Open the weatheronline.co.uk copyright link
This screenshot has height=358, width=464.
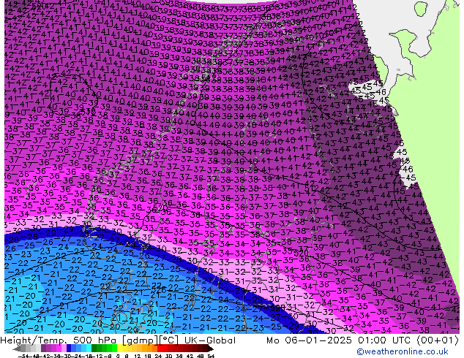click(x=403, y=351)
